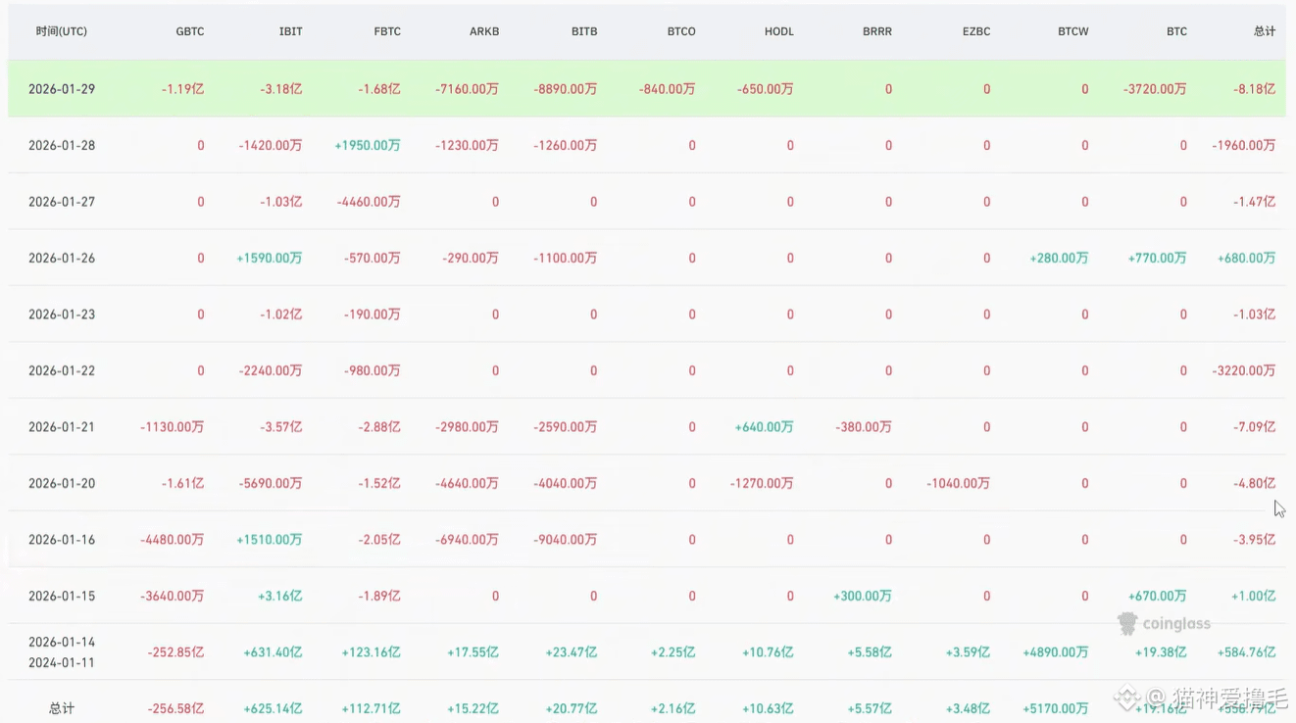
Task: Click the 2026-01-15 date cell
Action: pyautogui.click(x=62, y=597)
